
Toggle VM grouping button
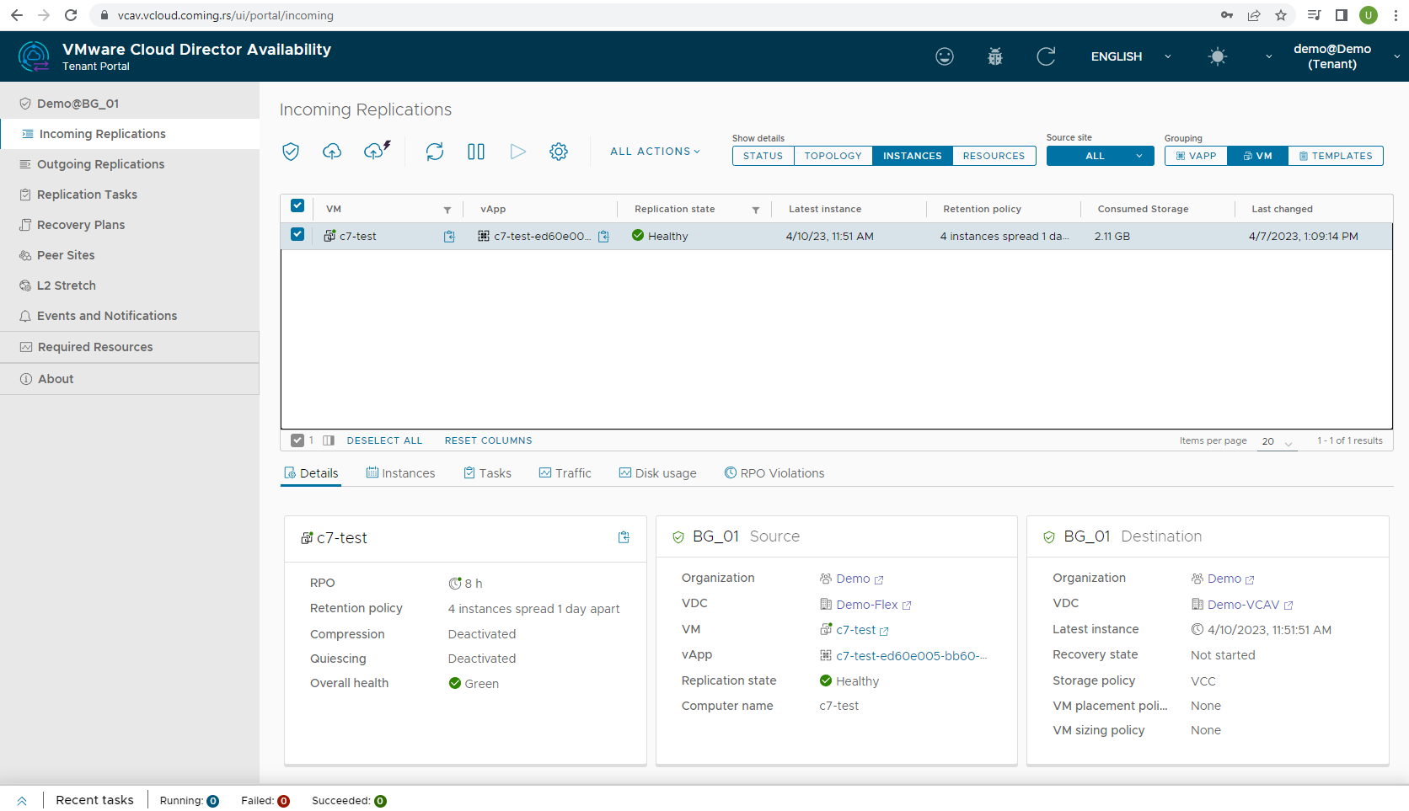point(1257,156)
